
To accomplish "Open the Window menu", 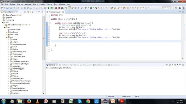I will click(62, 4).
